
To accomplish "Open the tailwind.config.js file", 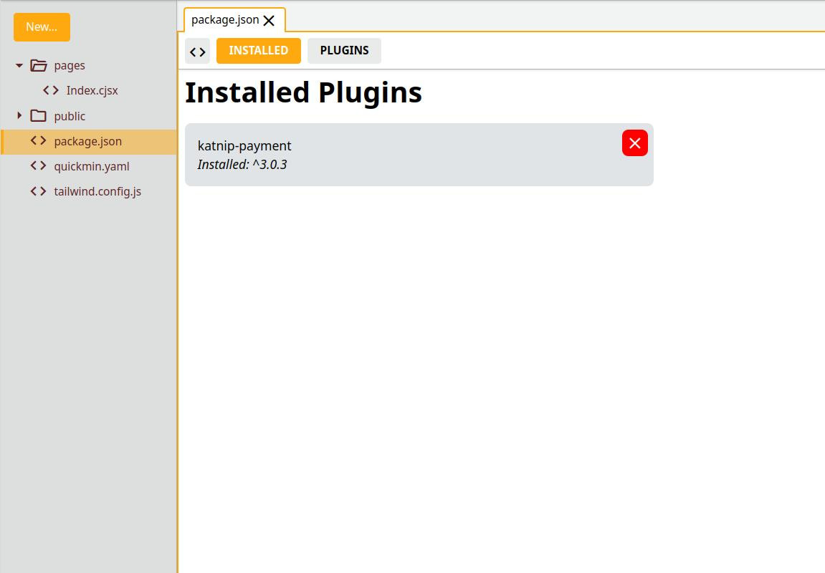I will [97, 191].
